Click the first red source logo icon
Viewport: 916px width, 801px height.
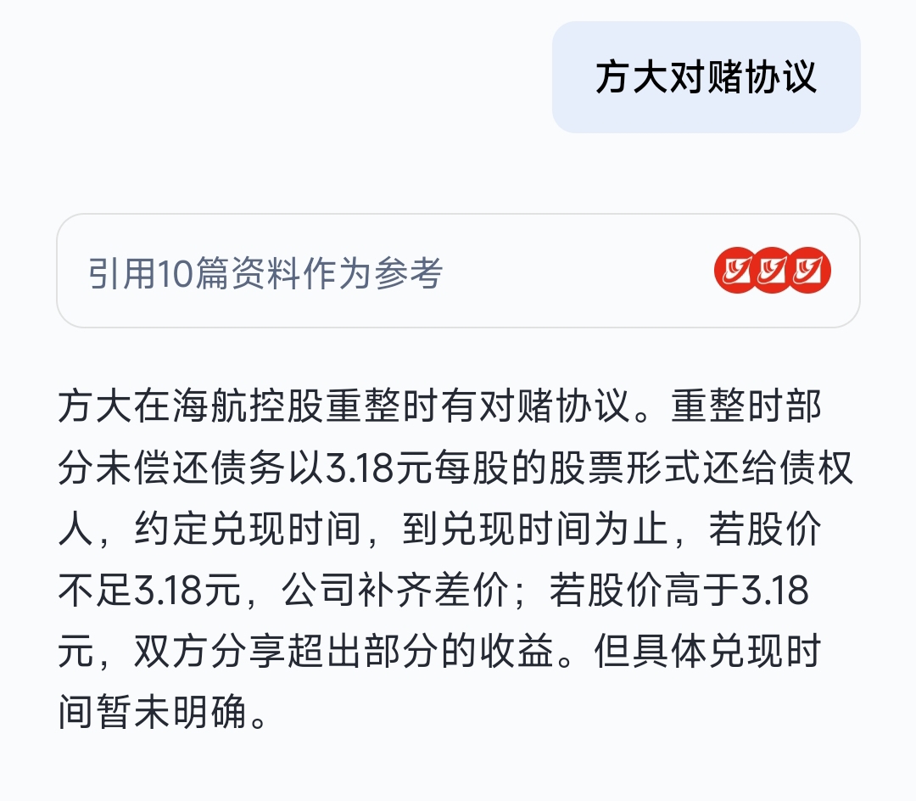[x=735, y=270]
